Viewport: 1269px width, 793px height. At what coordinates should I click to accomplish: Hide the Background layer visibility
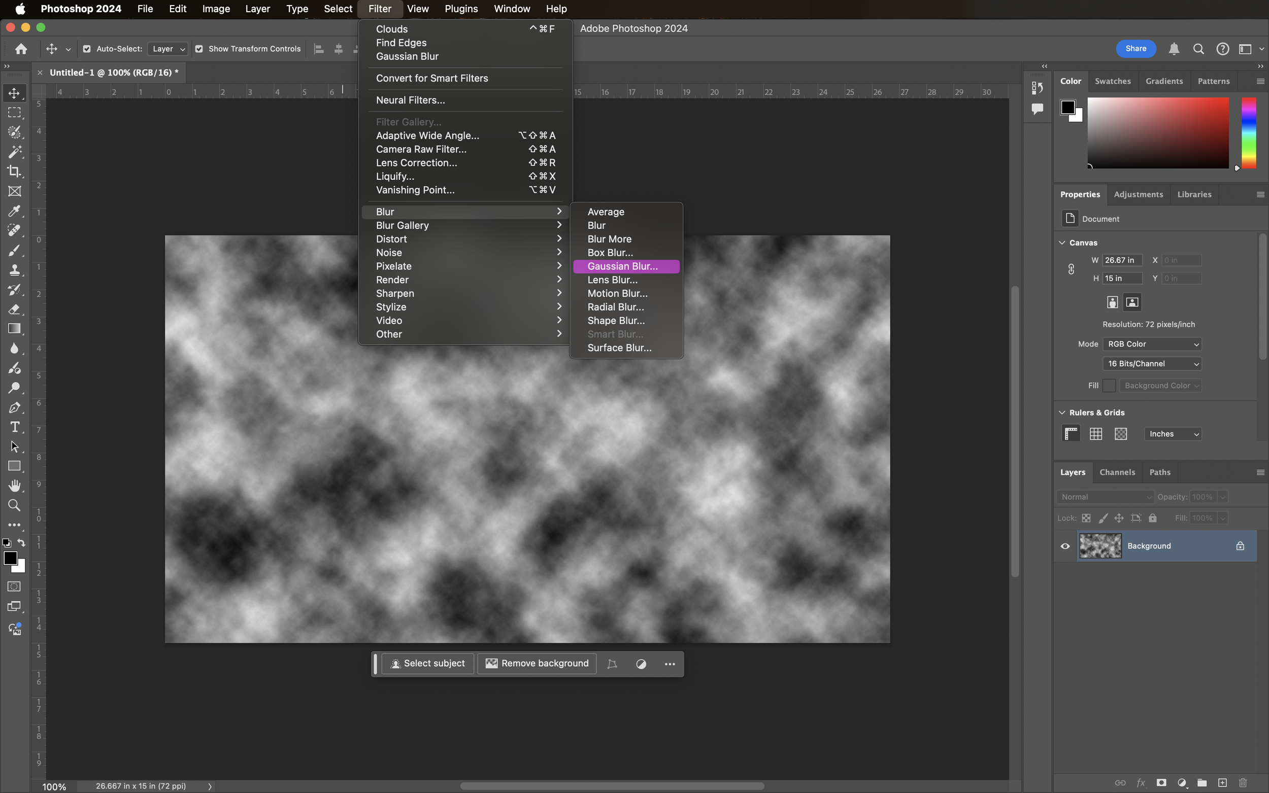(1065, 546)
